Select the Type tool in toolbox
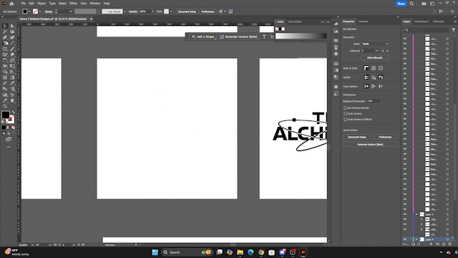 tap(5, 43)
